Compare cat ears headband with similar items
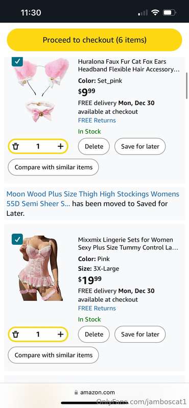This screenshot has width=189, height=408. (x=54, y=167)
